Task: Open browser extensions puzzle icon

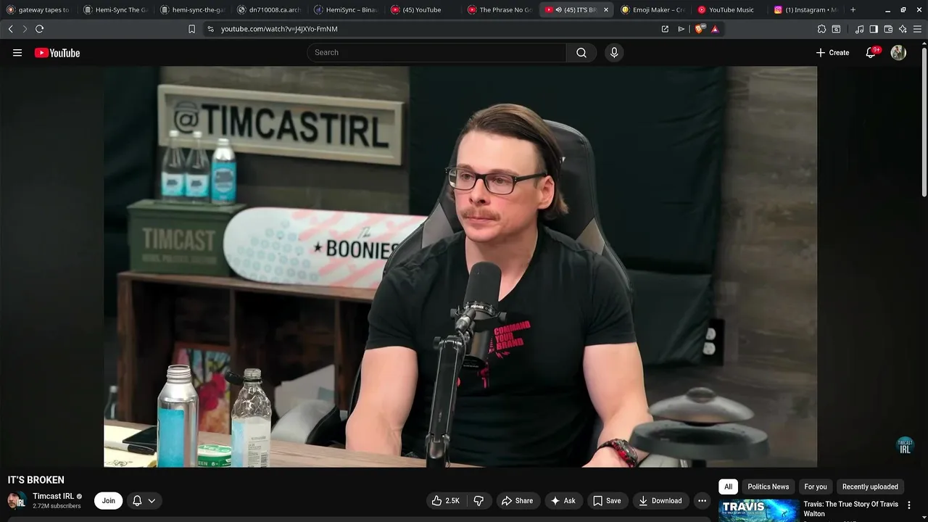Action: click(x=821, y=29)
